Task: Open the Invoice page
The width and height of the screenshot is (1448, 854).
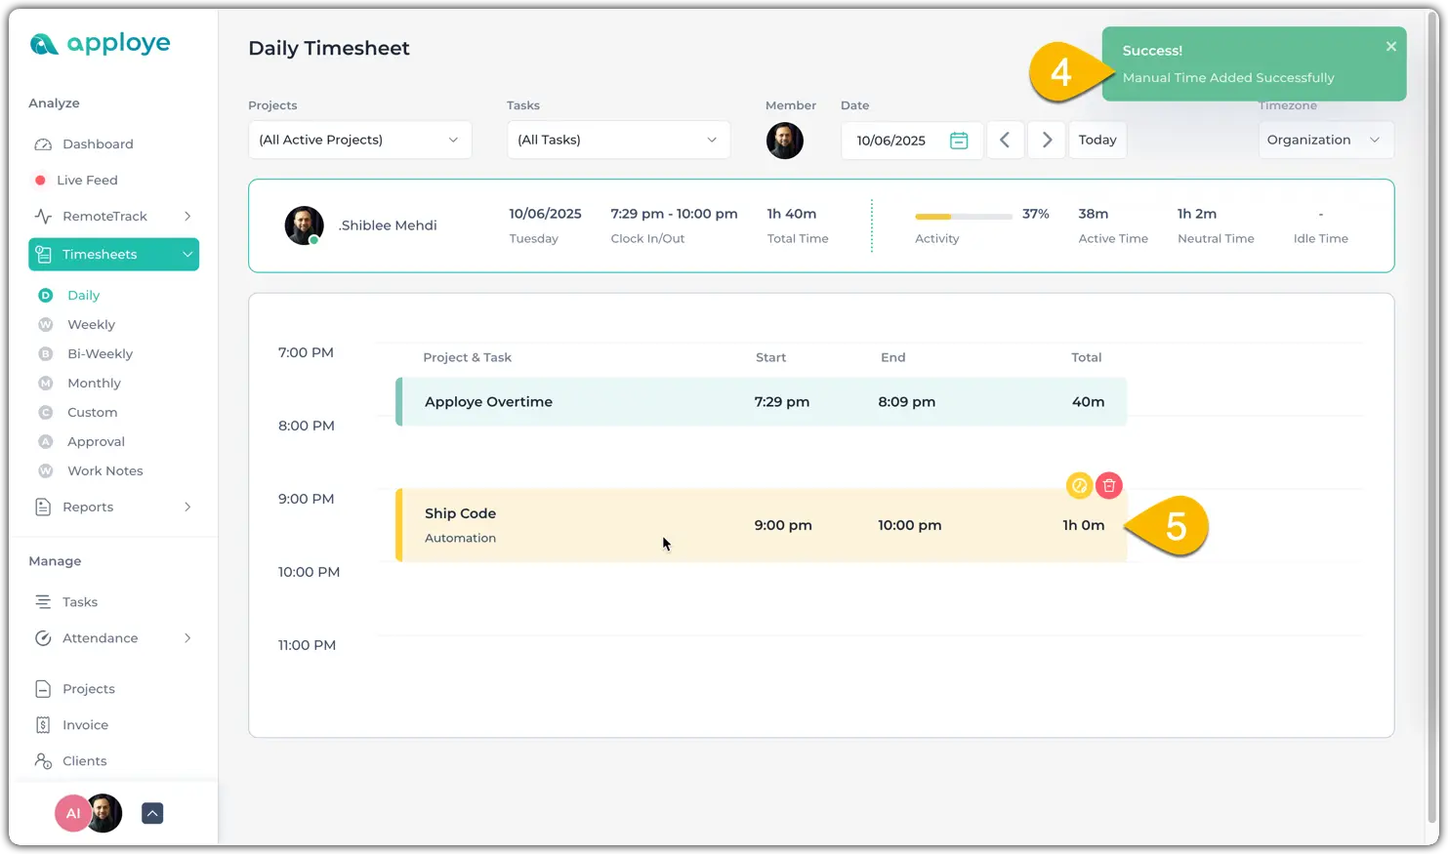Action: click(85, 725)
